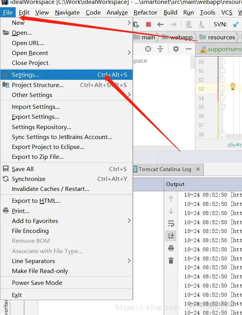Click Save All menu item
242x315 pixels.
click(66, 169)
